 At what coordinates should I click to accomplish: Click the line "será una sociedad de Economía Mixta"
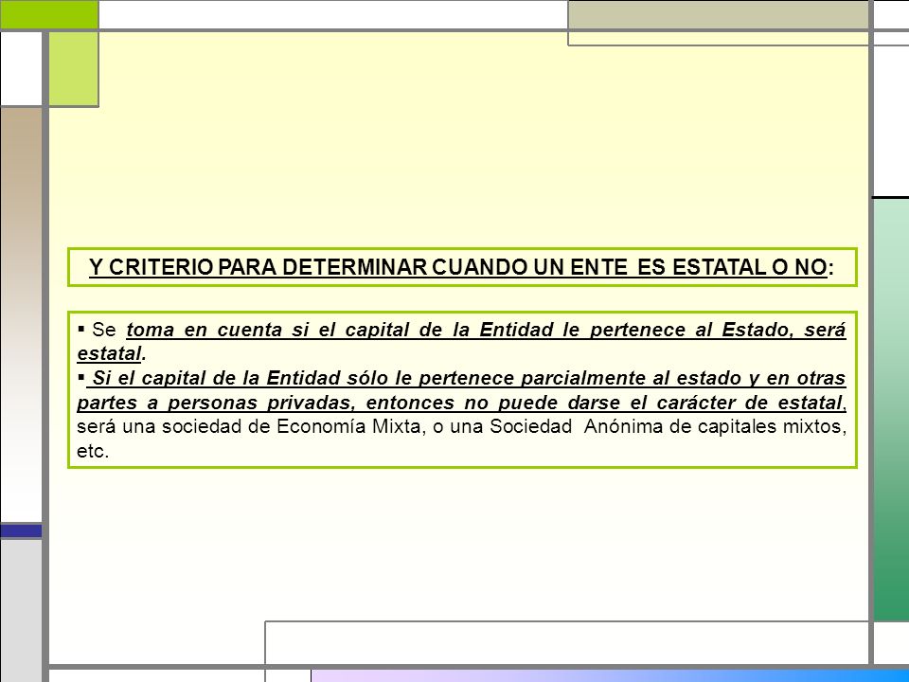click(250, 427)
